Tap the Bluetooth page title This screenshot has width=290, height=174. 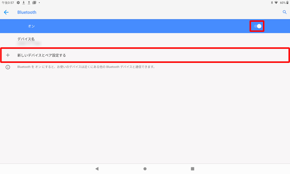tap(27, 12)
